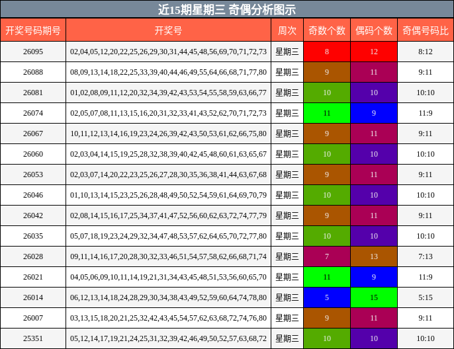Click odd count 11 in row 26074
Screen dimensions: 454x349
327,113
